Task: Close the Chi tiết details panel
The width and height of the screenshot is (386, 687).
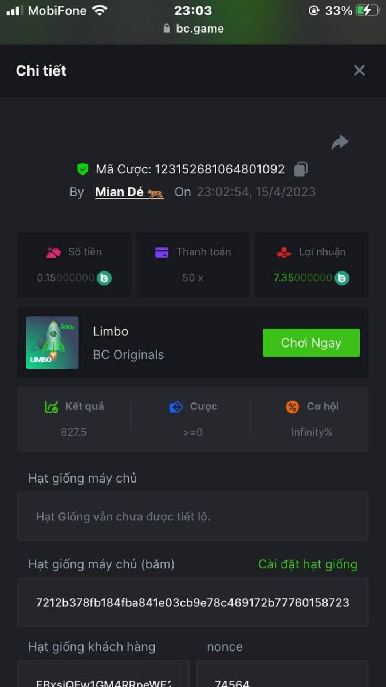Action: point(359,70)
